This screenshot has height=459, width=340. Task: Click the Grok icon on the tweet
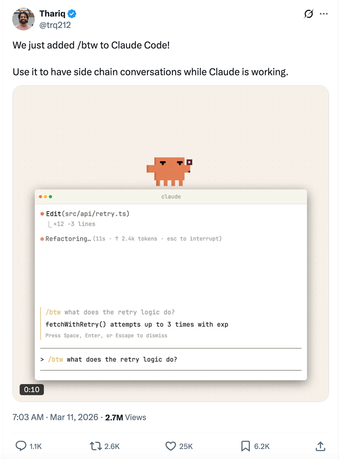308,14
